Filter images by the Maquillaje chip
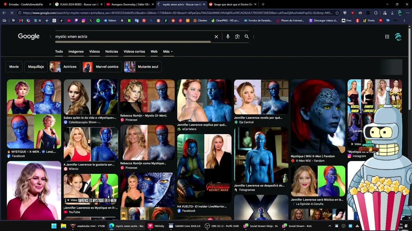The height and width of the screenshot is (231, 412). (x=36, y=67)
